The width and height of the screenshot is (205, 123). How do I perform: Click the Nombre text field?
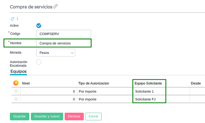(x=63, y=43)
